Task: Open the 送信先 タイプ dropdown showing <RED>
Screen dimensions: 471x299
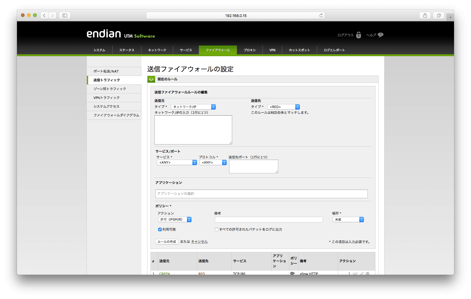Action: (284, 107)
